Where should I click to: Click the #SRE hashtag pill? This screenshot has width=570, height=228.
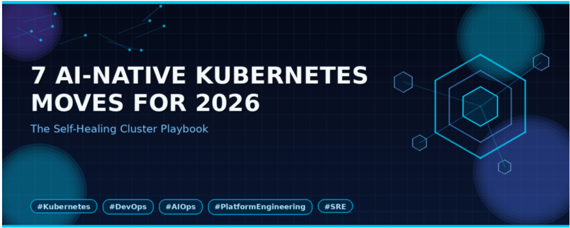click(x=335, y=207)
